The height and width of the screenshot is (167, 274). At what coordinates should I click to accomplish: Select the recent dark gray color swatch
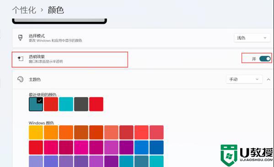(x=81, y=104)
